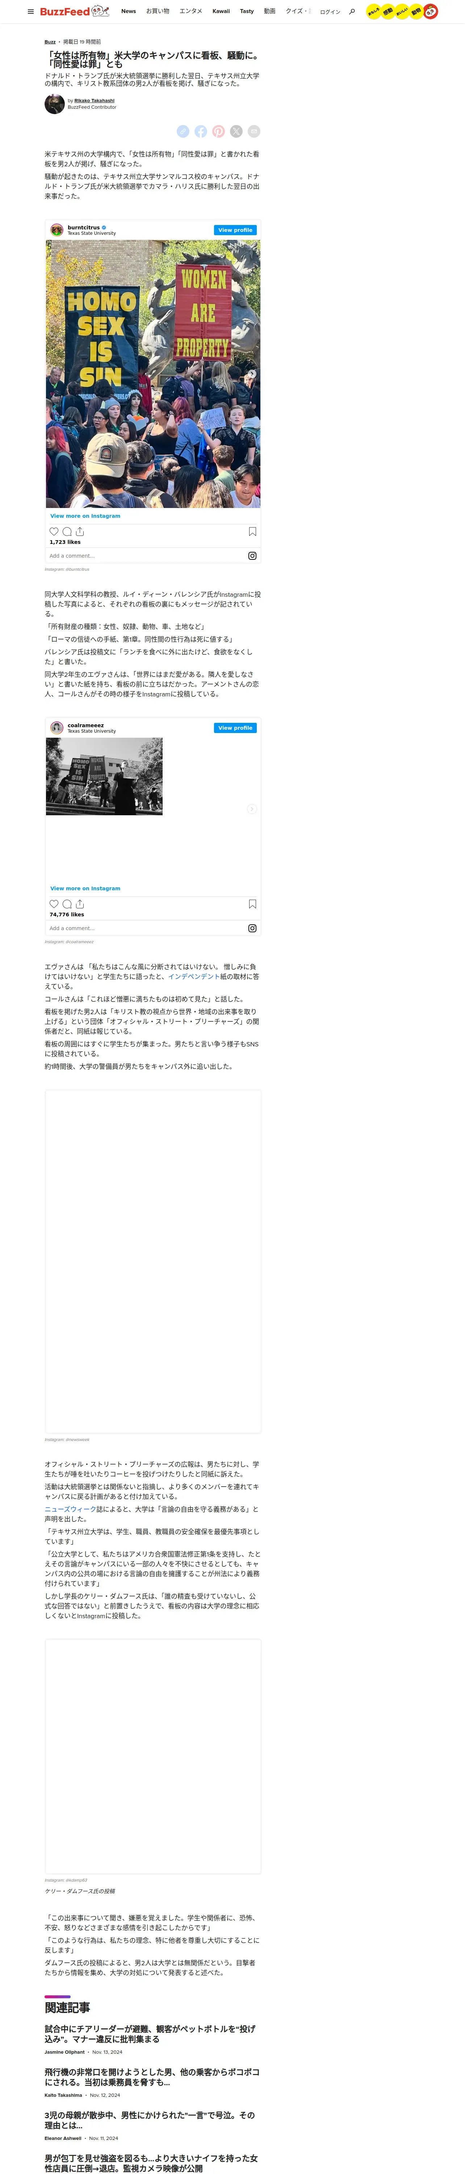Like the coalrameeez Instagram post
The image size is (465, 2174).
(x=54, y=904)
